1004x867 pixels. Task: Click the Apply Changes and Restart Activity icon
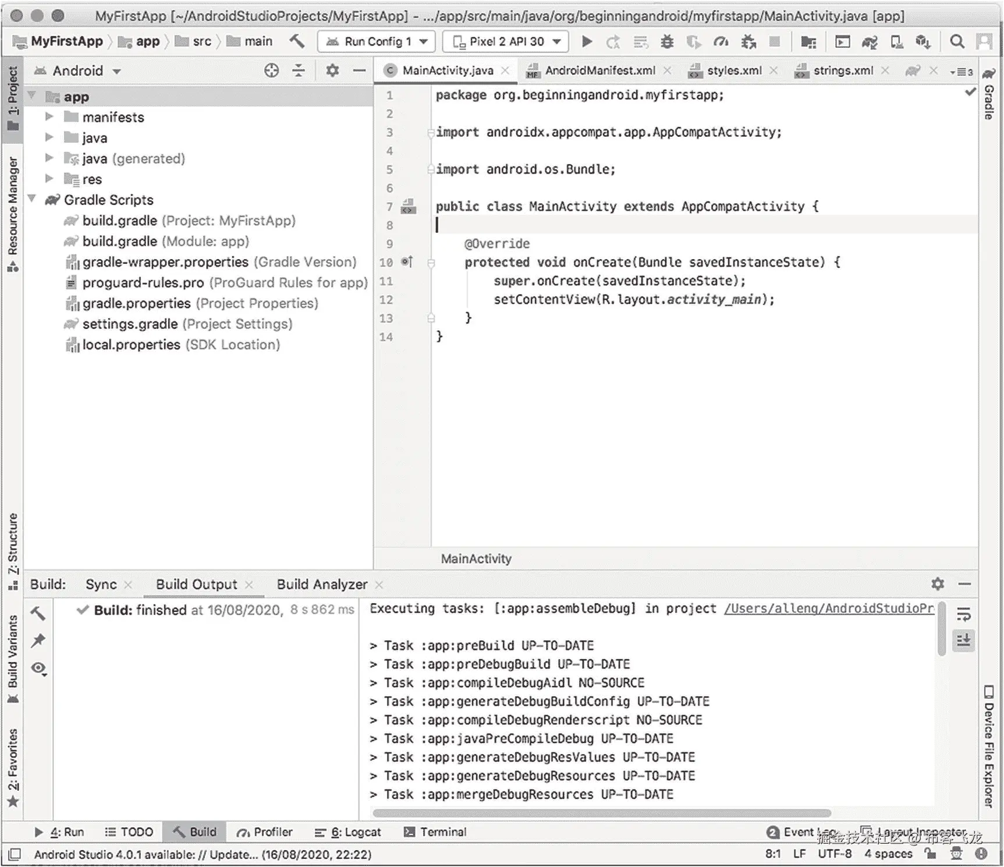[x=613, y=41]
